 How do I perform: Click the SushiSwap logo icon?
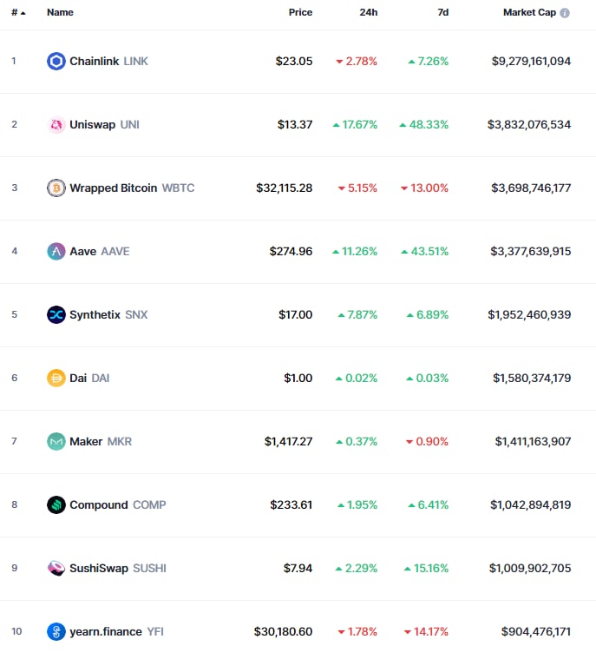pyautogui.click(x=56, y=569)
